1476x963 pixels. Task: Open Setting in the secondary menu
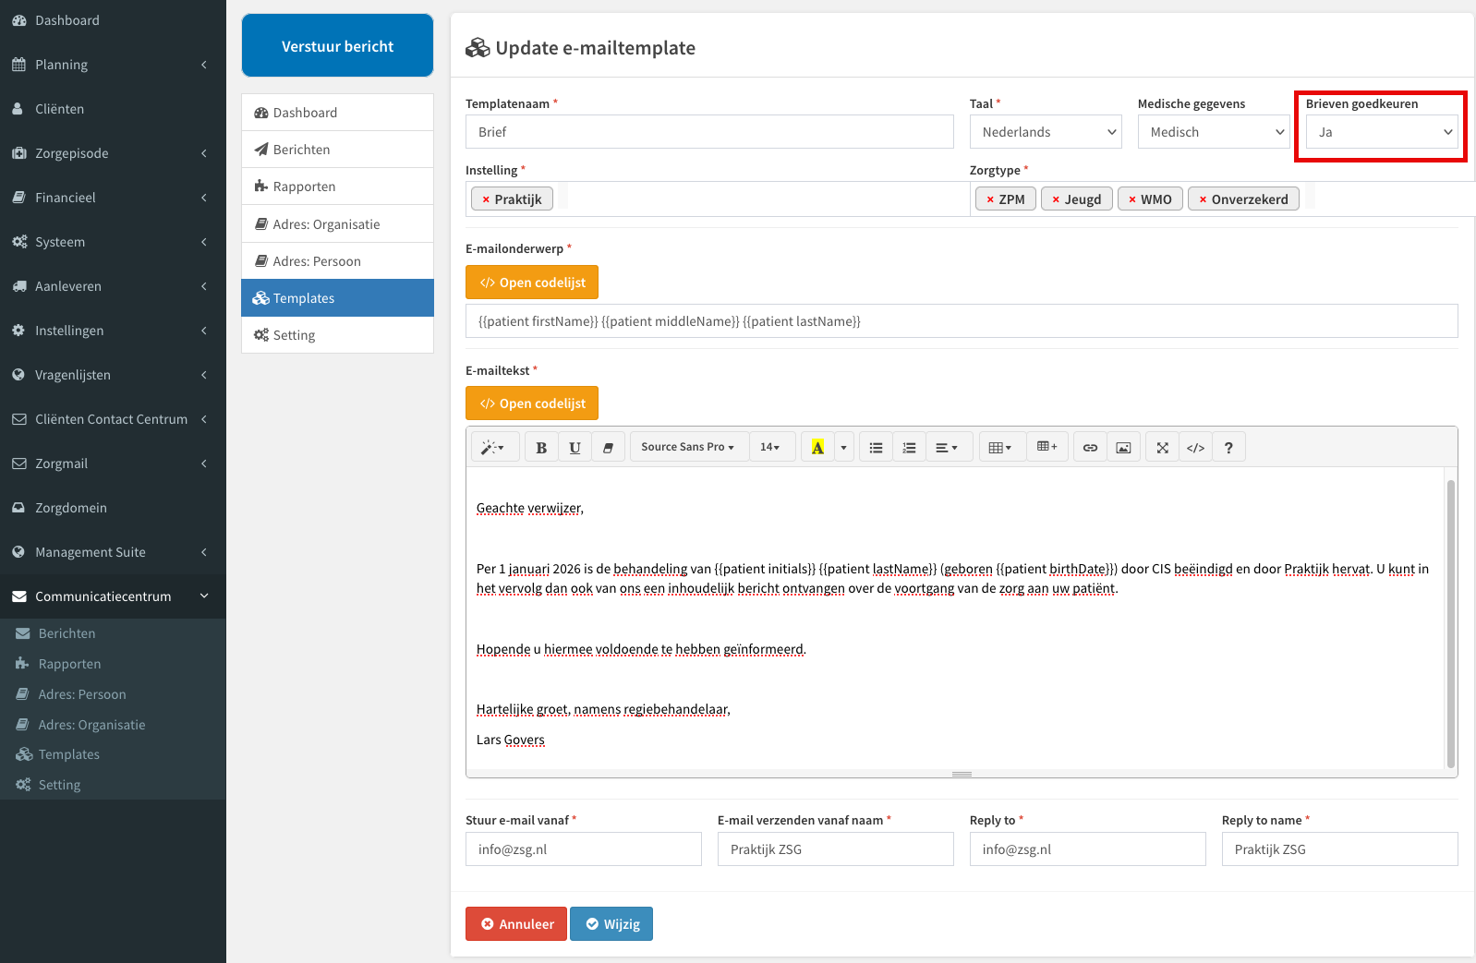point(337,335)
